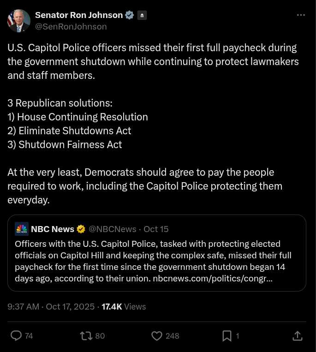The image size is (316, 352).
Task: Click the Oct 15 quoted post date
Action: pos(156,229)
